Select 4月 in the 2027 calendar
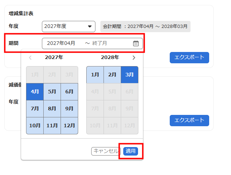Image resolution: width=231 pixels, height=175 pixels. click(x=35, y=92)
